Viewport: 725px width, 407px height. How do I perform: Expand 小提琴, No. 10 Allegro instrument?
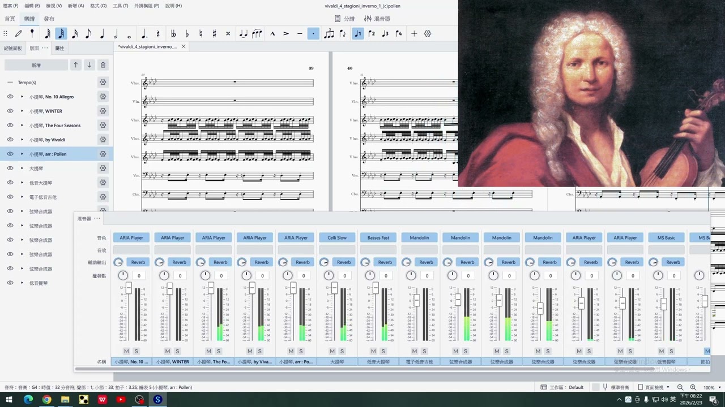click(22, 97)
